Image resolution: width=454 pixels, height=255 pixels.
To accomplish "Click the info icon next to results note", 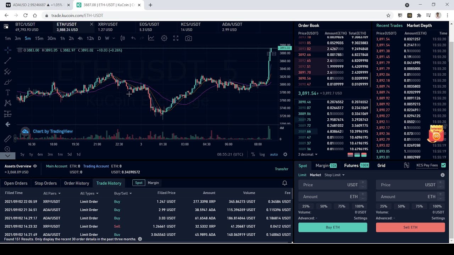I will tap(140, 239).
